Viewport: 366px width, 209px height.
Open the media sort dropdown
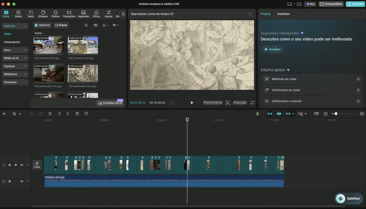click(x=105, y=25)
